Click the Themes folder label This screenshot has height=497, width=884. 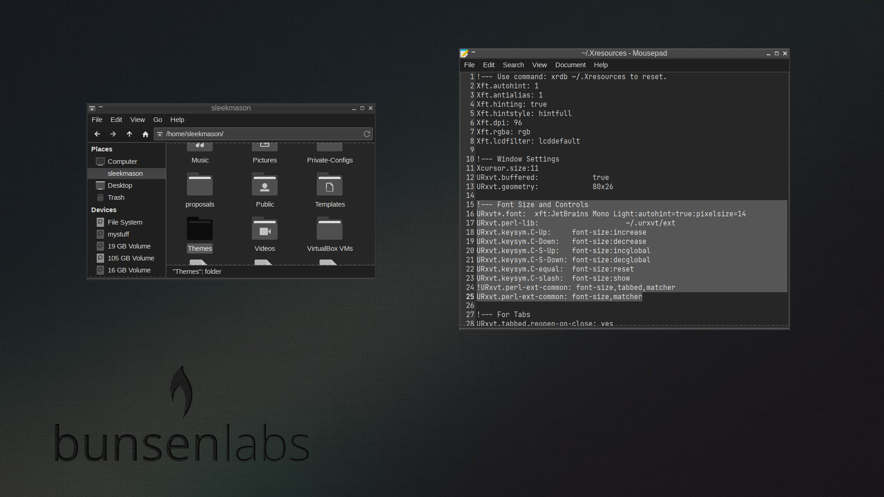click(200, 248)
